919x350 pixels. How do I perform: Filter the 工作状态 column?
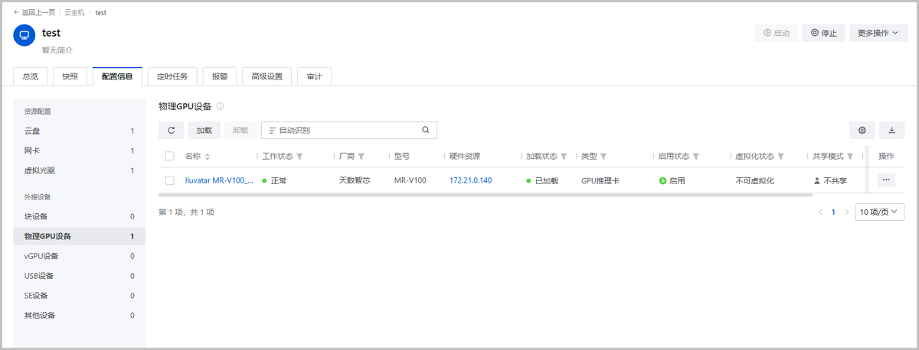pyautogui.click(x=300, y=157)
